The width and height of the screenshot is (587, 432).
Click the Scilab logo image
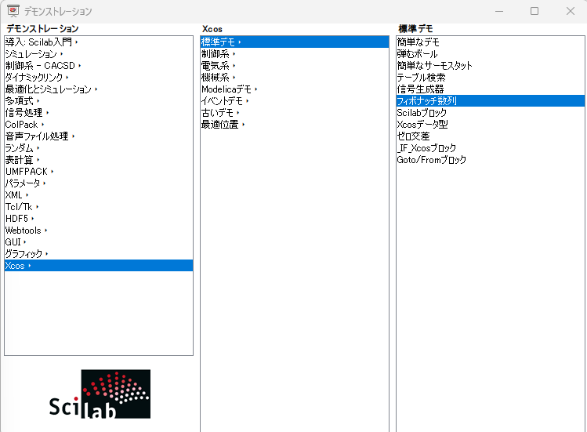(100, 394)
